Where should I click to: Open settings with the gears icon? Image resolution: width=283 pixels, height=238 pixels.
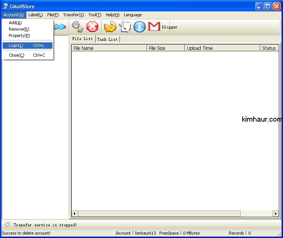point(78,27)
